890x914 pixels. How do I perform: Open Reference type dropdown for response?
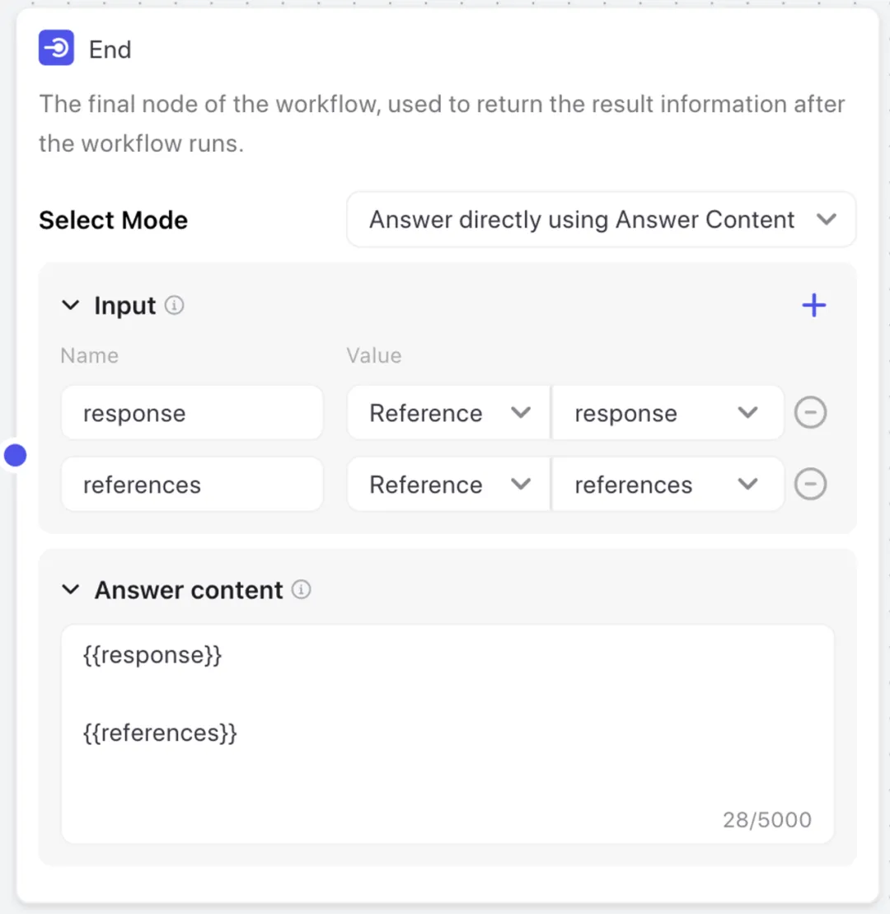[448, 413]
